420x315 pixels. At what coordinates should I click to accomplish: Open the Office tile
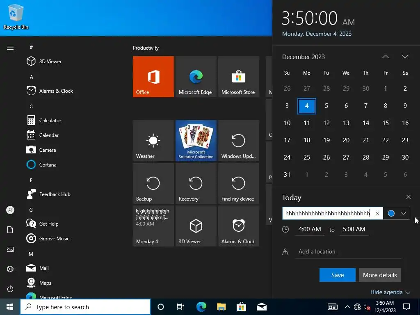click(x=153, y=77)
